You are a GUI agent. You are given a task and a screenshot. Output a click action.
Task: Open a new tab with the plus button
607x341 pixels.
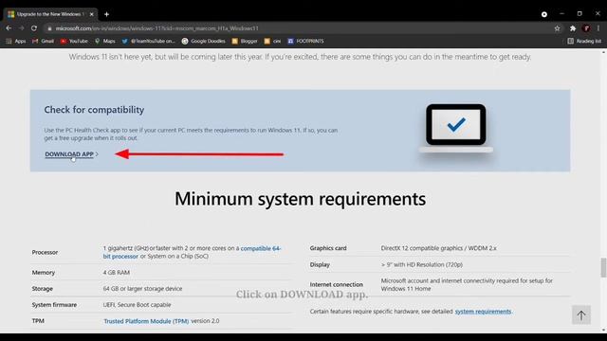click(106, 14)
